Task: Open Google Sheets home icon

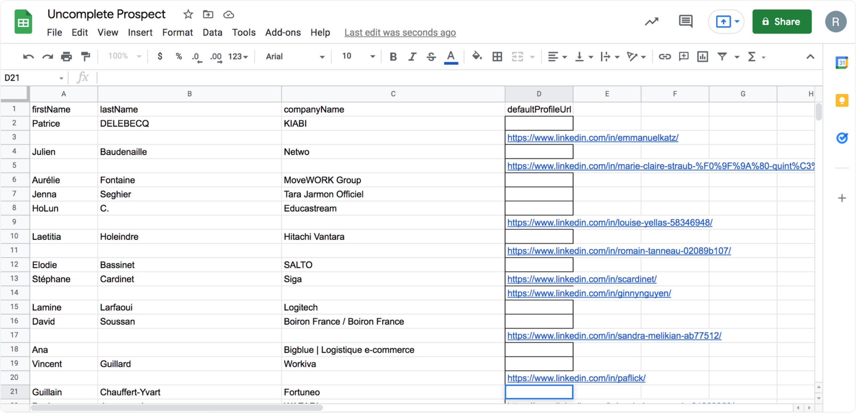Action: tap(23, 22)
